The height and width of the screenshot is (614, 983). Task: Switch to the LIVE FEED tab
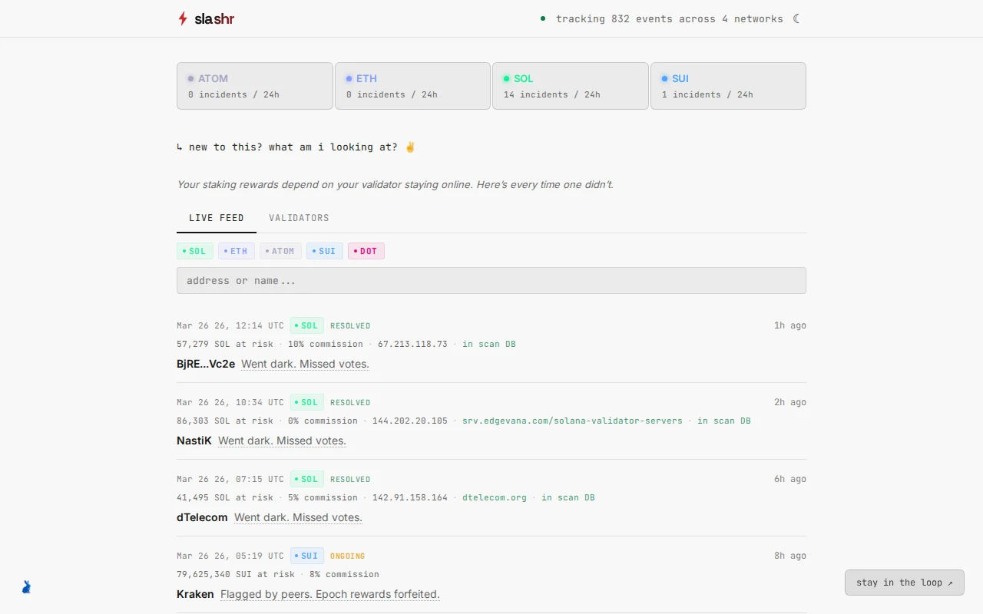(x=217, y=218)
